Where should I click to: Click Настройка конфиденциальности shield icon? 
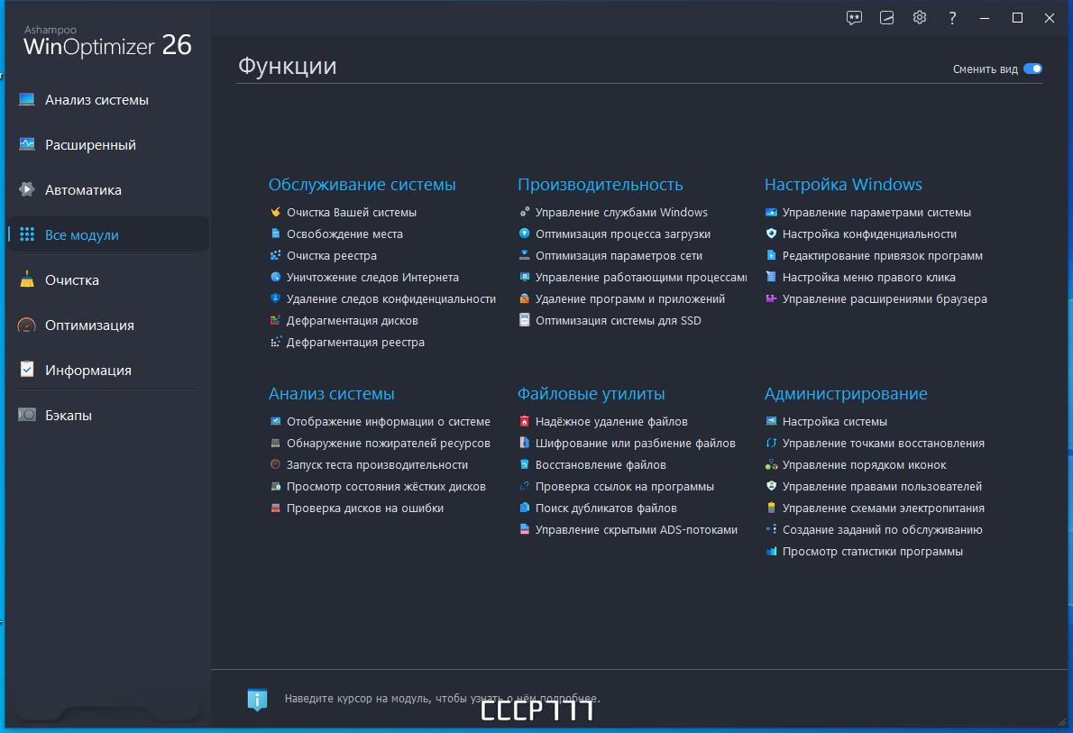pos(771,234)
